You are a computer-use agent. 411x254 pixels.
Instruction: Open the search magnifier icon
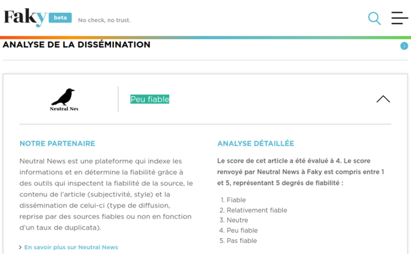375,19
